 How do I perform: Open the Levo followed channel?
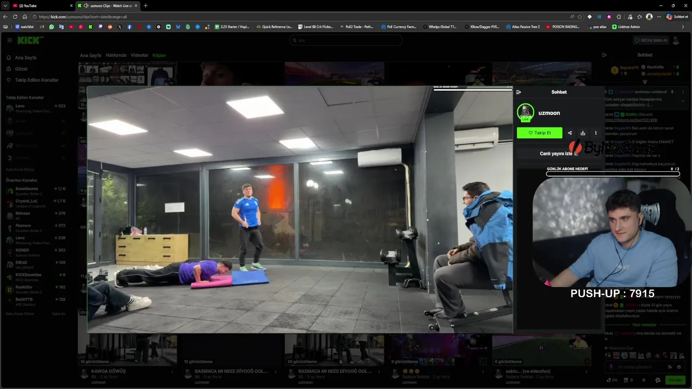tap(35, 108)
